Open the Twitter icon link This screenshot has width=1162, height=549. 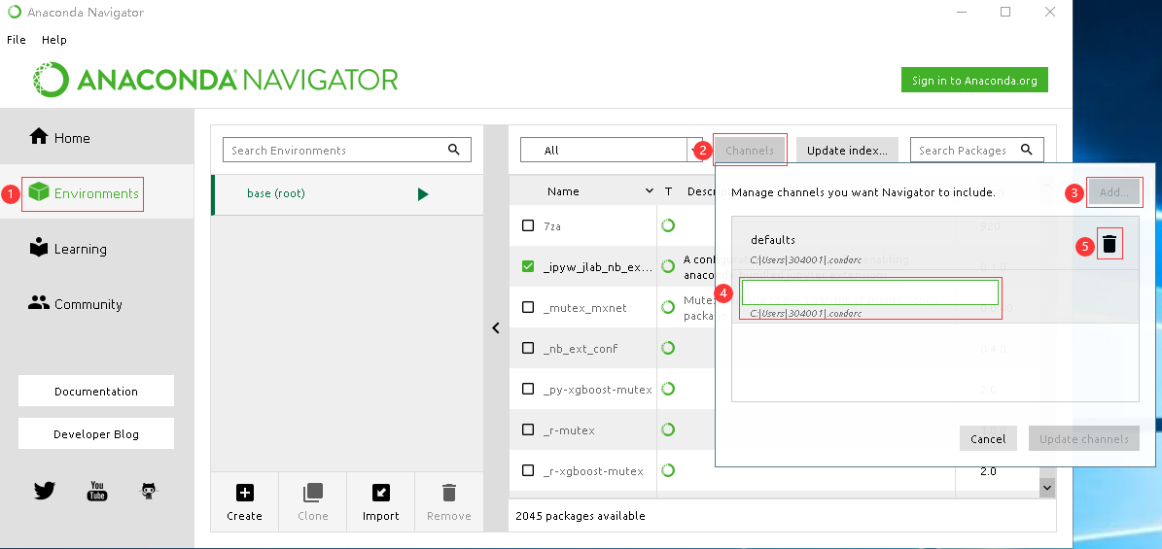click(45, 491)
